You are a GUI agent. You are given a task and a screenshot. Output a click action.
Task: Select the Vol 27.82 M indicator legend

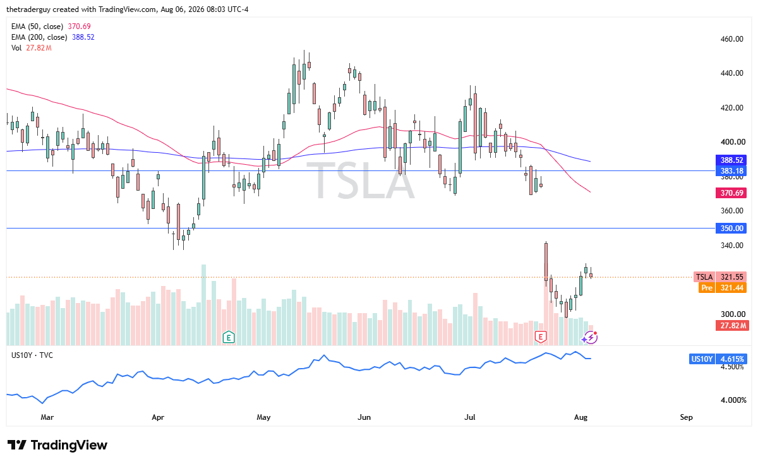click(x=31, y=48)
